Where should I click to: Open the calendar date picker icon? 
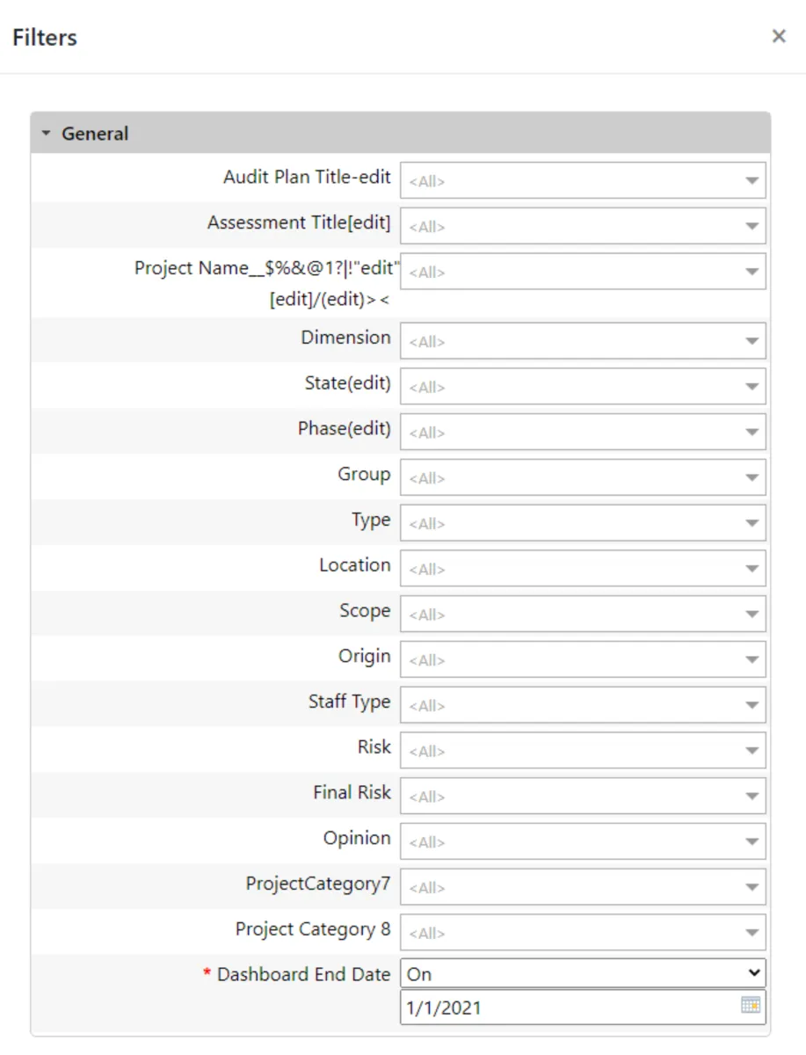[x=750, y=1005]
